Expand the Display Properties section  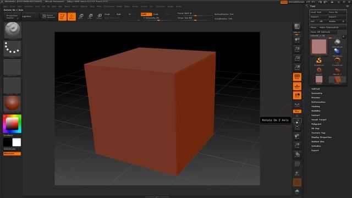pos(321,137)
